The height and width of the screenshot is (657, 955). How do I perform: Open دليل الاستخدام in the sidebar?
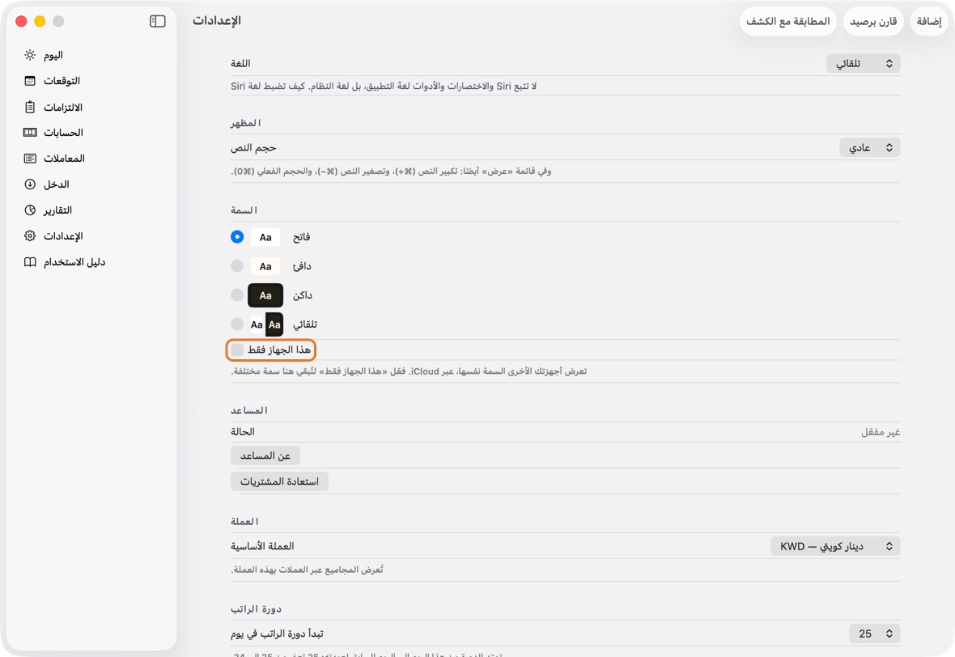pyautogui.click(x=91, y=262)
